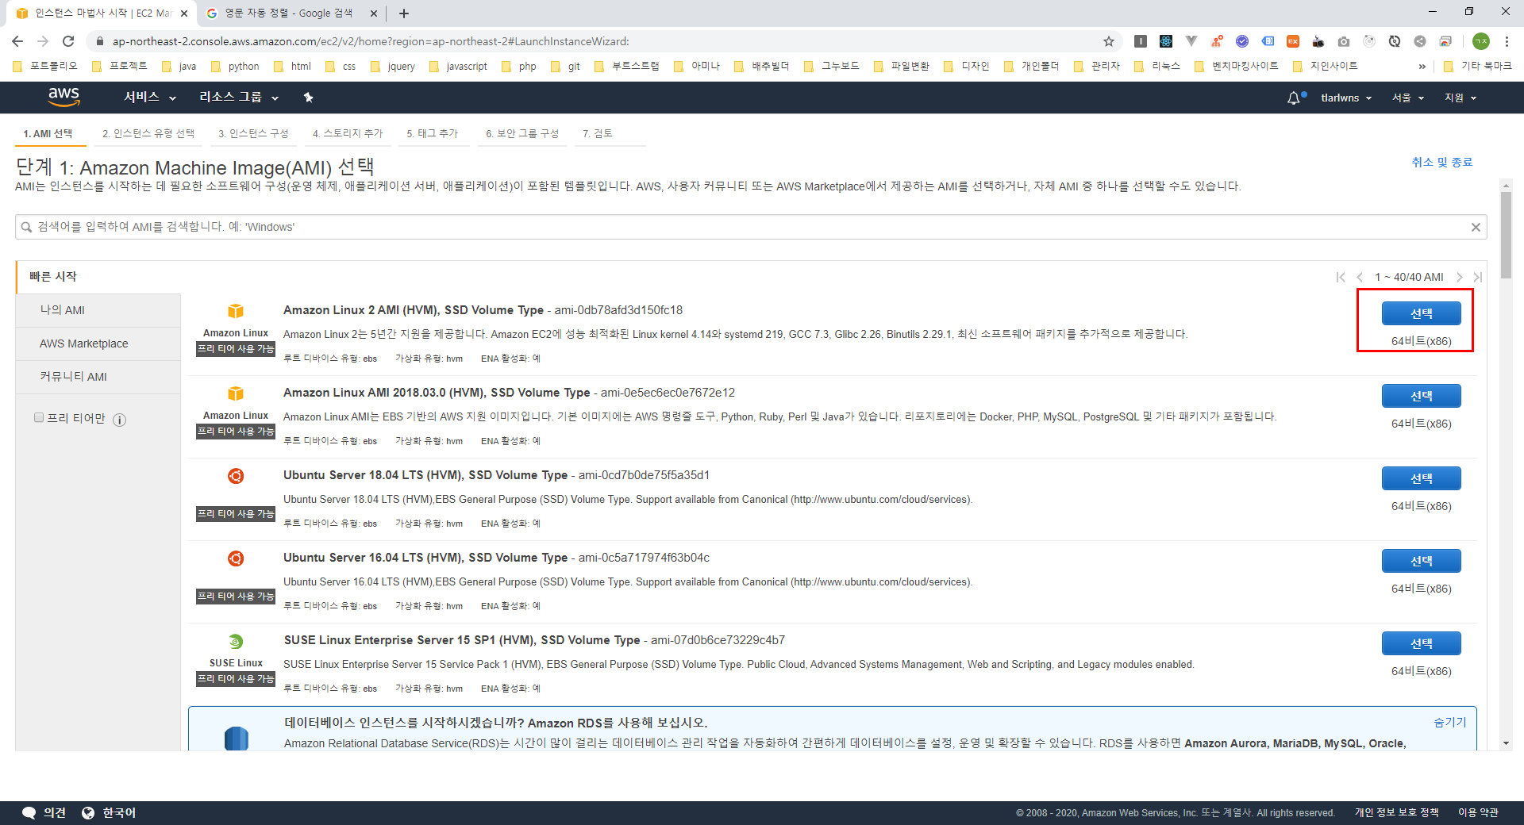This screenshot has height=825, width=1524.
Task: Switch to step 5 태그 추가 tab
Action: tap(433, 133)
